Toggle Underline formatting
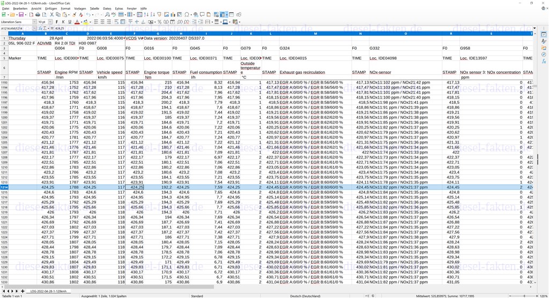Image resolution: width=549 pixels, height=298 pixels. 70,22
